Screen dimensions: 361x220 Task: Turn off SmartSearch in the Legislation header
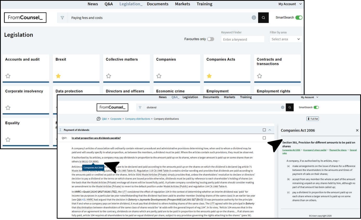[x=299, y=18]
